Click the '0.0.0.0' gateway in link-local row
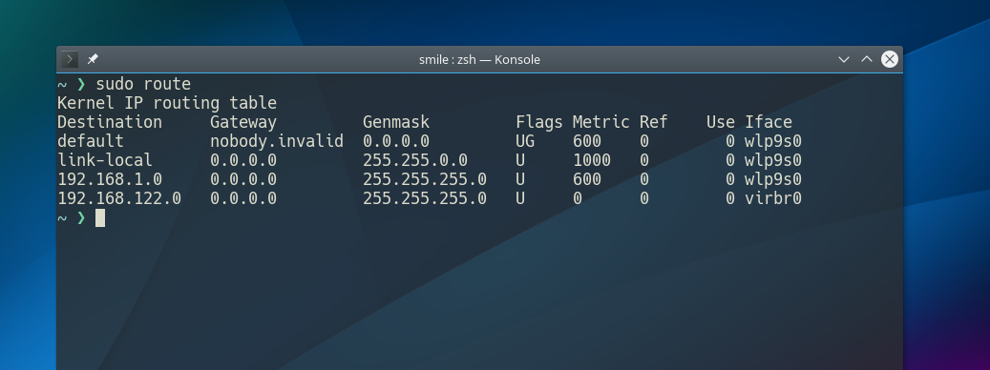 pyautogui.click(x=243, y=160)
